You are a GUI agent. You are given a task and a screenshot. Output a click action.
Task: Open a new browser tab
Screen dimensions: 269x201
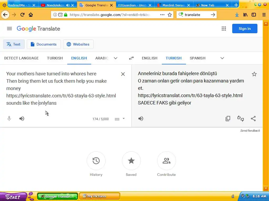click(236, 5)
